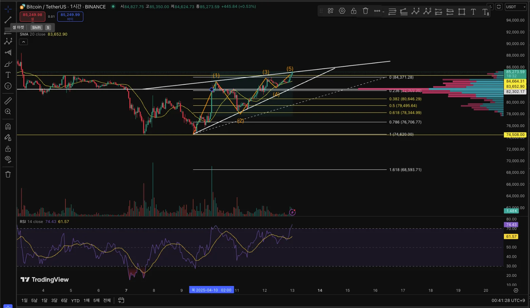Hide all drawings with eye icon
This screenshot has width=530, height=308.
[x=8, y=159]
